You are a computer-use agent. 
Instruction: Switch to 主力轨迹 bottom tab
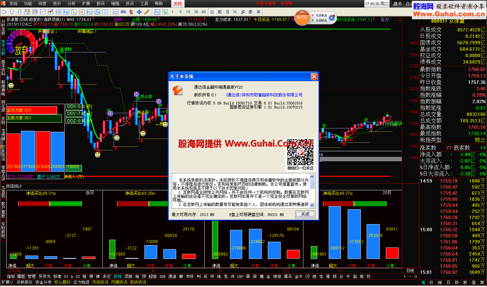coord(82,282)
